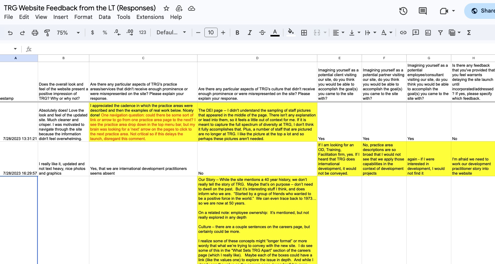Increase font size with plus button
Screen dimensions: 495x264
[x=223, y=32]
